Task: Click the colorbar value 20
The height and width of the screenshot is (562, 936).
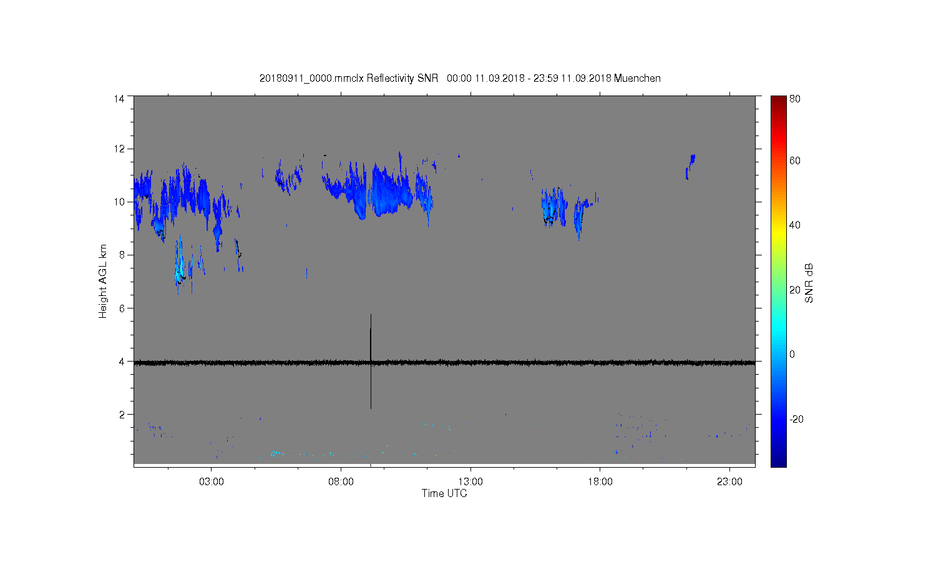Action: pos(795,290)
